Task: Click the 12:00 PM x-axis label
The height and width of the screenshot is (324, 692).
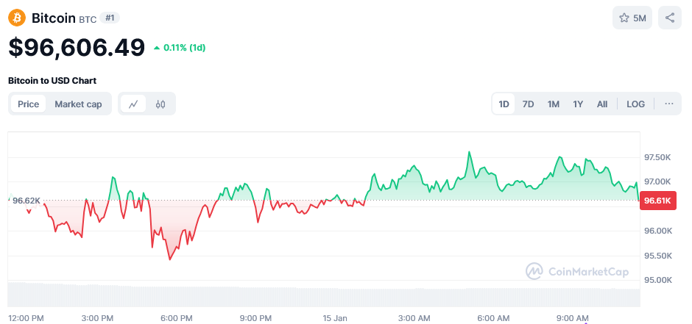Action: point(26,318)
